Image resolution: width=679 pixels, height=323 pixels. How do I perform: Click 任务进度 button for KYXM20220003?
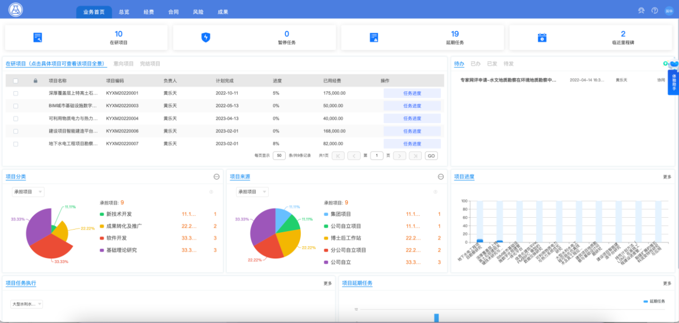(x=412, y=106)
